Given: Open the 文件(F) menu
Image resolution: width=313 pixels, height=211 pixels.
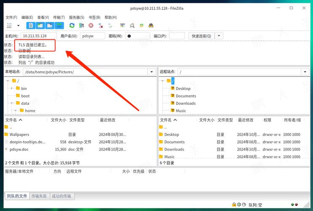Looking at the screenshot, I should tap(11, 17).
